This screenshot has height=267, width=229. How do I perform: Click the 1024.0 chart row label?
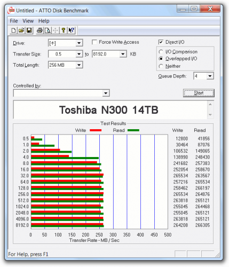[22, 207]
